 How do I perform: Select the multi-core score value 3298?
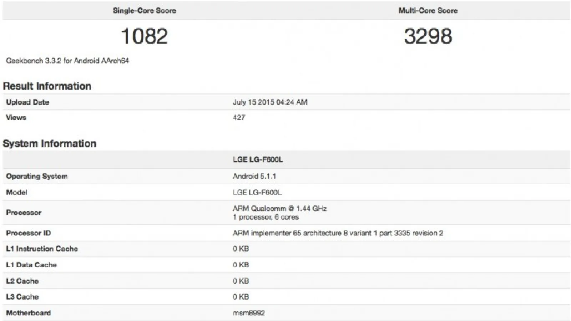[x=428, y=36]
